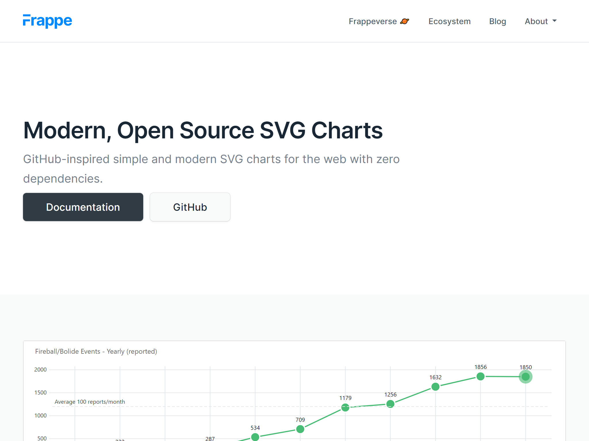589x441 pixels.
Task: Click the 2000 y-axis label
Action: 40,370
